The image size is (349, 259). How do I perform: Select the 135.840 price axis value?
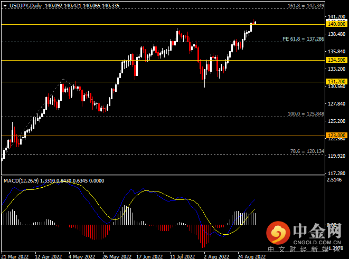point(337,51)
